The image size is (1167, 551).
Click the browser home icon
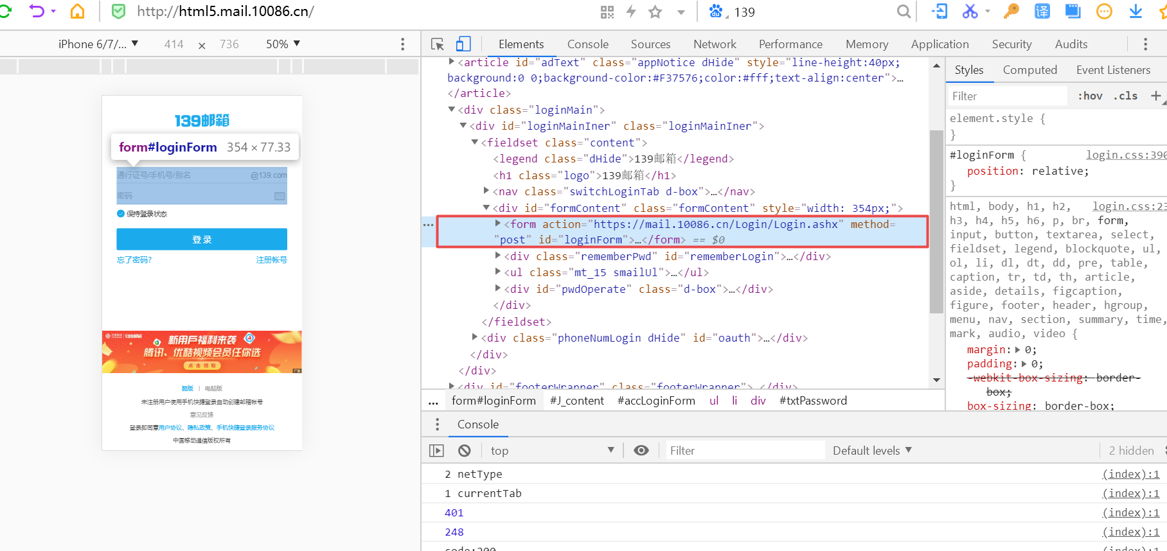pyautogui.click(x=77, y=12)
